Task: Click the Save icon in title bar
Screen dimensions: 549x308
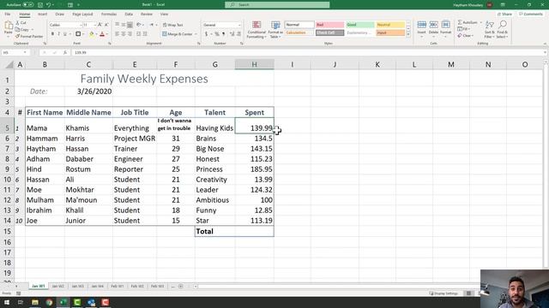Action: point(40,5)
